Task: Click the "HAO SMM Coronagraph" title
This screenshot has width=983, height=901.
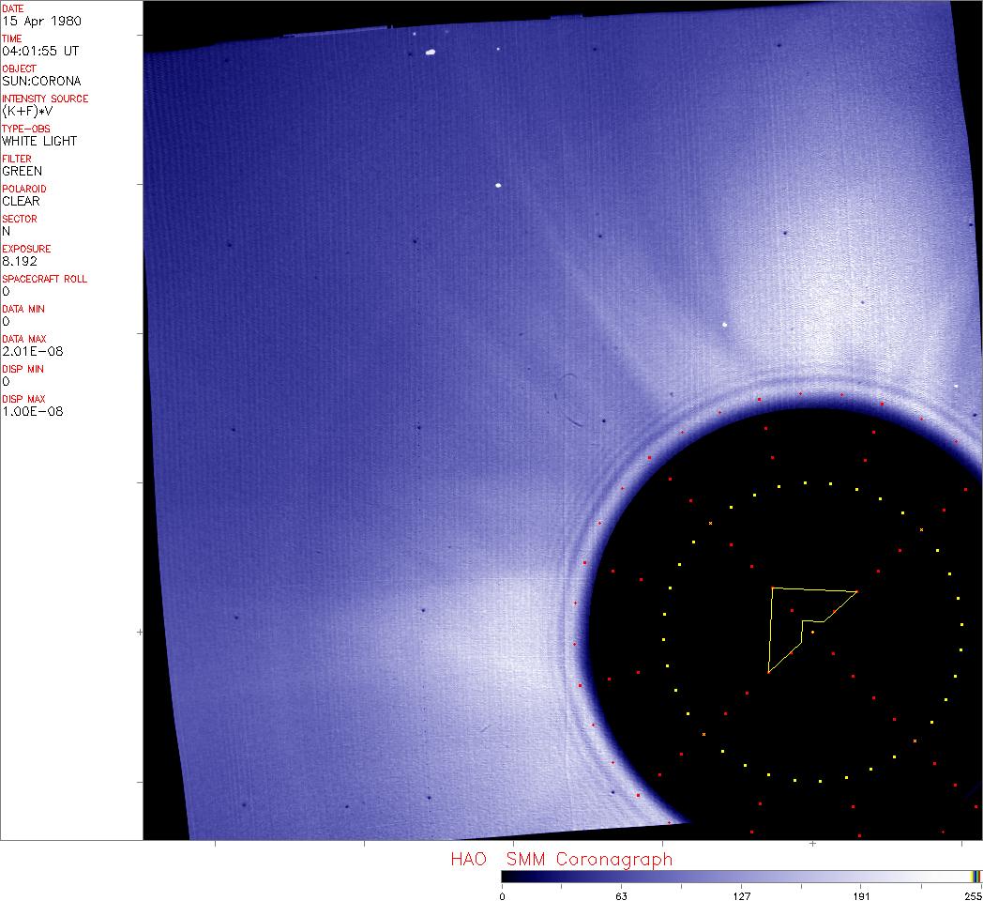Action: pyautogui.click(x=561, y=859)
